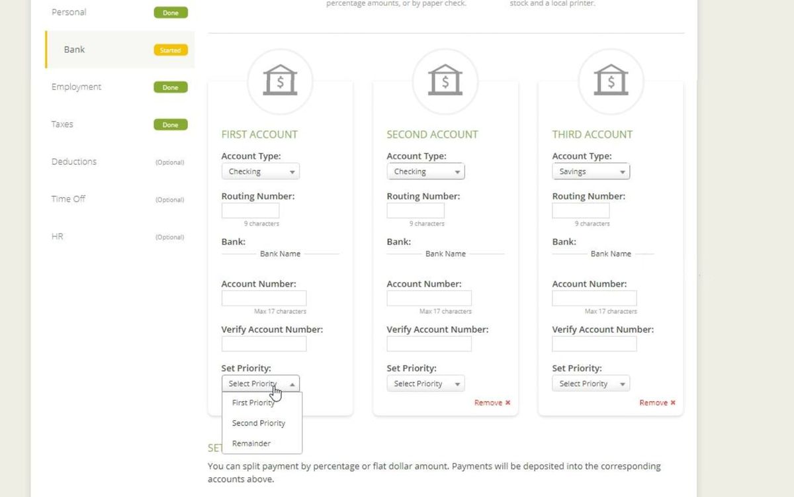Navigate to the Deductions section
The image size is (794, 497).
pyautogui.click(x=73, y=161)
